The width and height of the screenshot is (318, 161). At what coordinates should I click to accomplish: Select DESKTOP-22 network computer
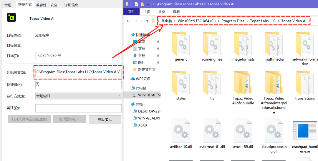(x=147, y=111)
